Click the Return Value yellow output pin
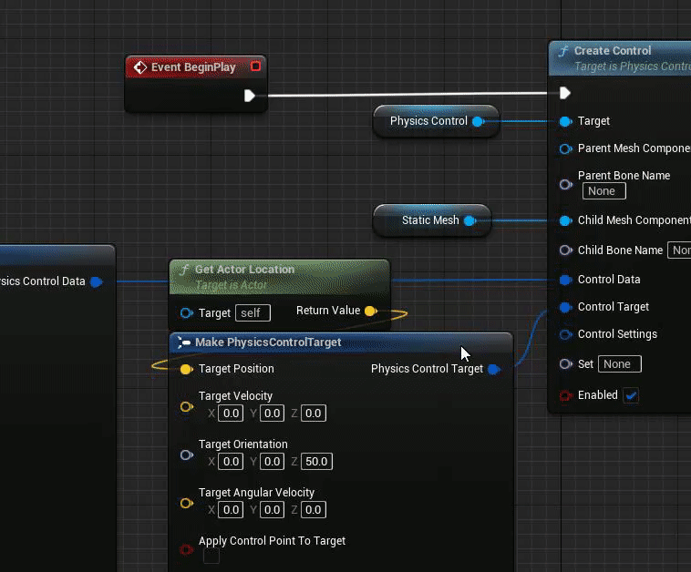 (371, 312)
